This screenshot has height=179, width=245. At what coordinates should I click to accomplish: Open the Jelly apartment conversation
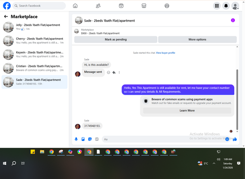[34, 27]
